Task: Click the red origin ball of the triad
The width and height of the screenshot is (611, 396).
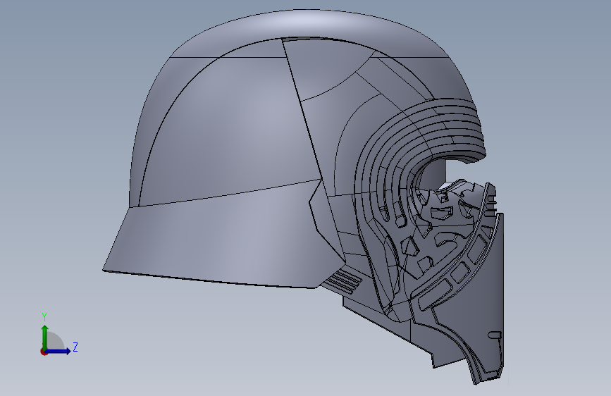Action: [44, 352]
